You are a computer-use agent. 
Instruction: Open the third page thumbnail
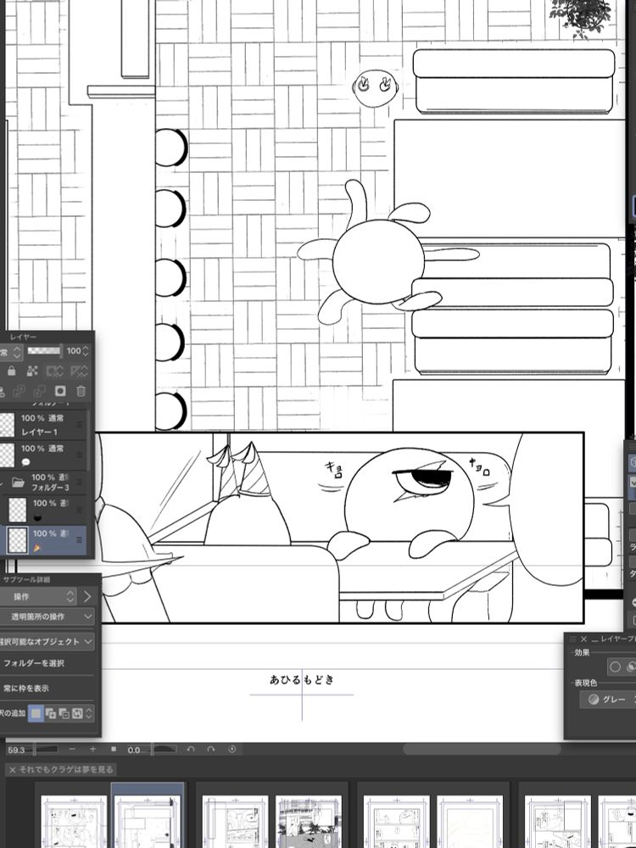(235, 821)
